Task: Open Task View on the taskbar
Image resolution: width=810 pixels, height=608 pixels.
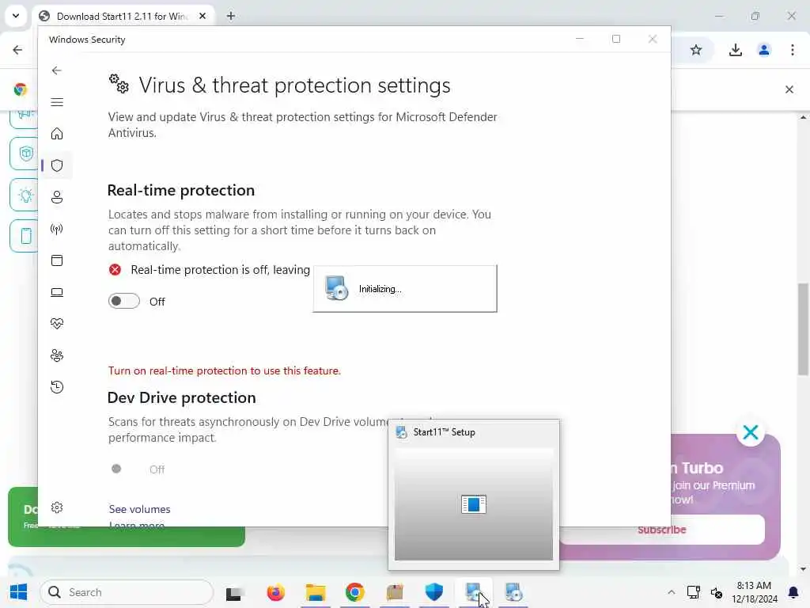Action: (234, 594)
